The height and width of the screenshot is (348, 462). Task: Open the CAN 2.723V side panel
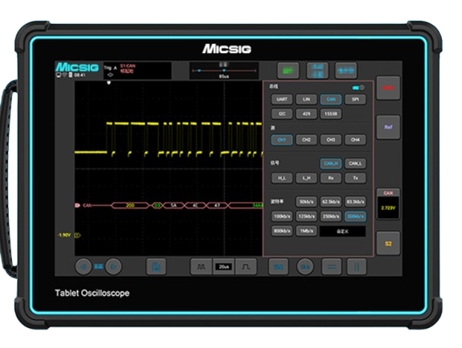click(388, 204)
